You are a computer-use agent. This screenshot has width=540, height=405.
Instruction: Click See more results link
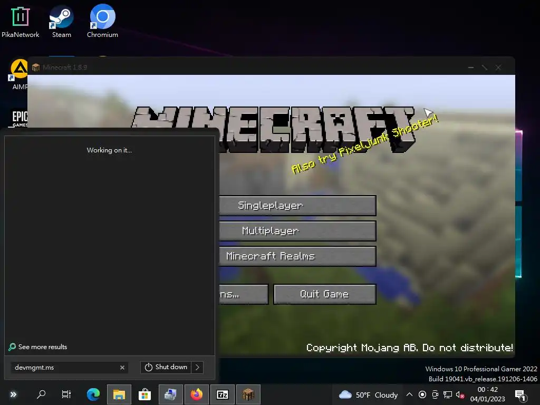(x=38, y=347)
